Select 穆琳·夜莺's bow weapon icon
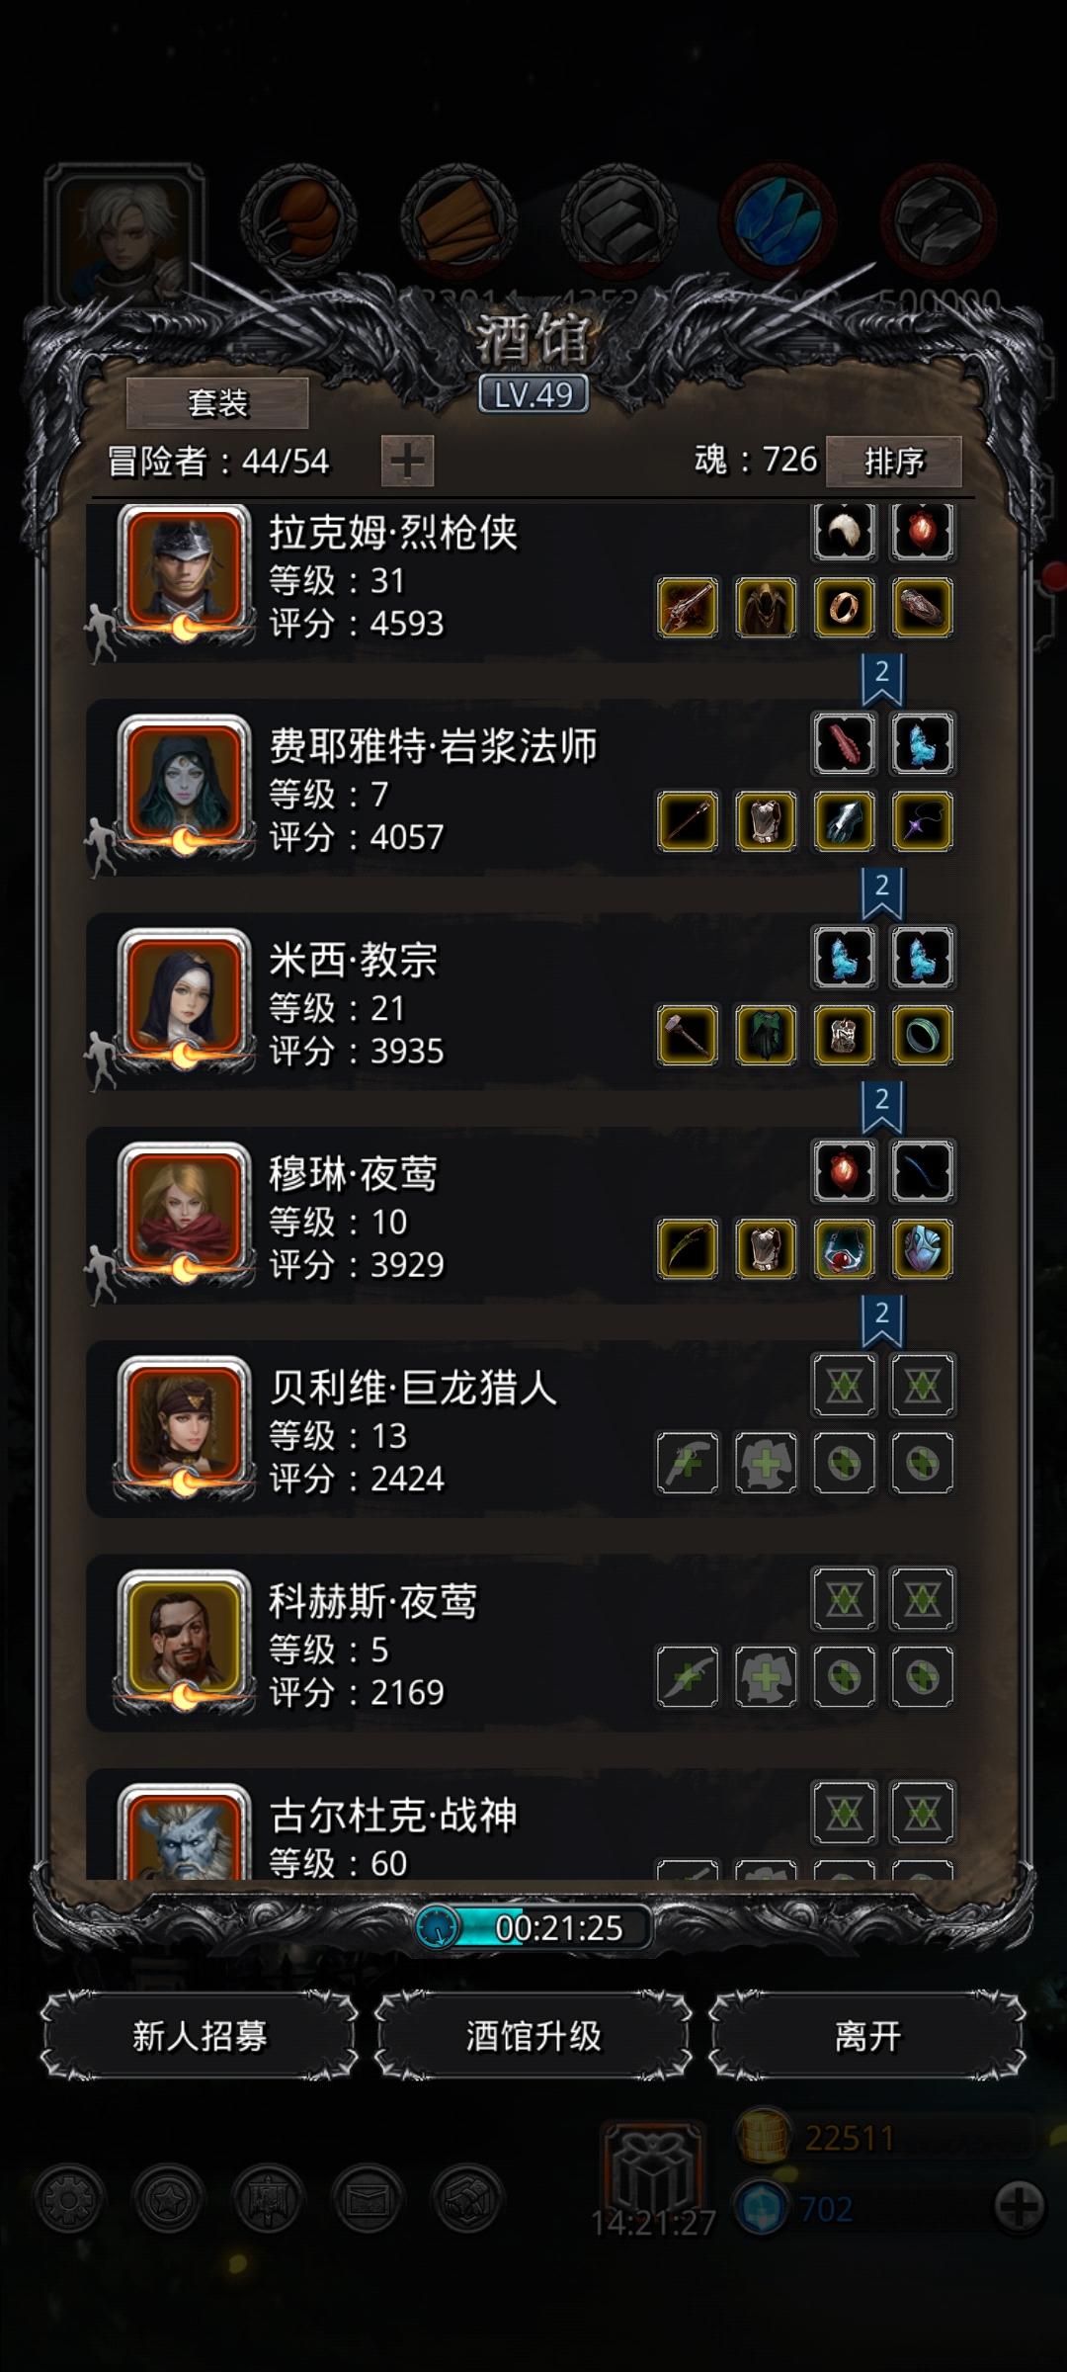 pyautogui.click(x=688, y=1248)
